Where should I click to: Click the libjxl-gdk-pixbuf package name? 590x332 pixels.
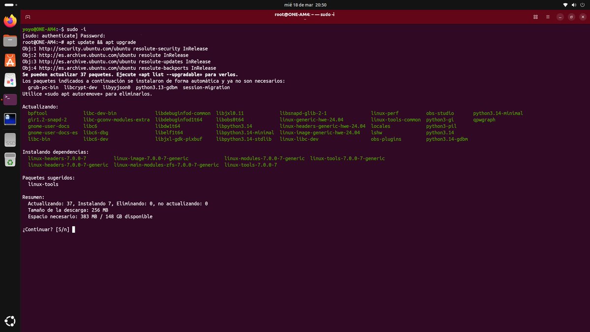(178, 139)
